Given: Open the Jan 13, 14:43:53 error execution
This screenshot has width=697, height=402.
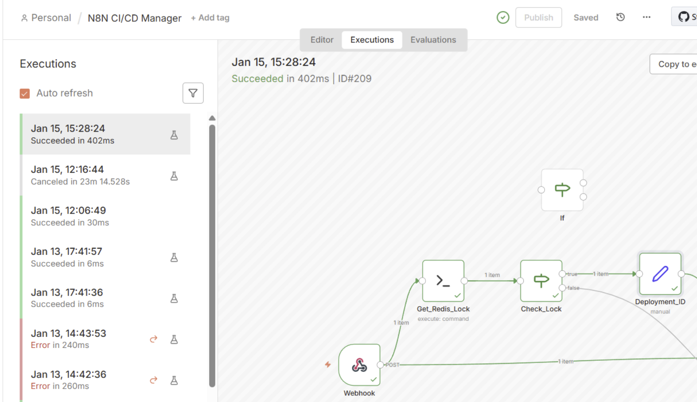Looking at the screenshot, I should click(105, 339).
